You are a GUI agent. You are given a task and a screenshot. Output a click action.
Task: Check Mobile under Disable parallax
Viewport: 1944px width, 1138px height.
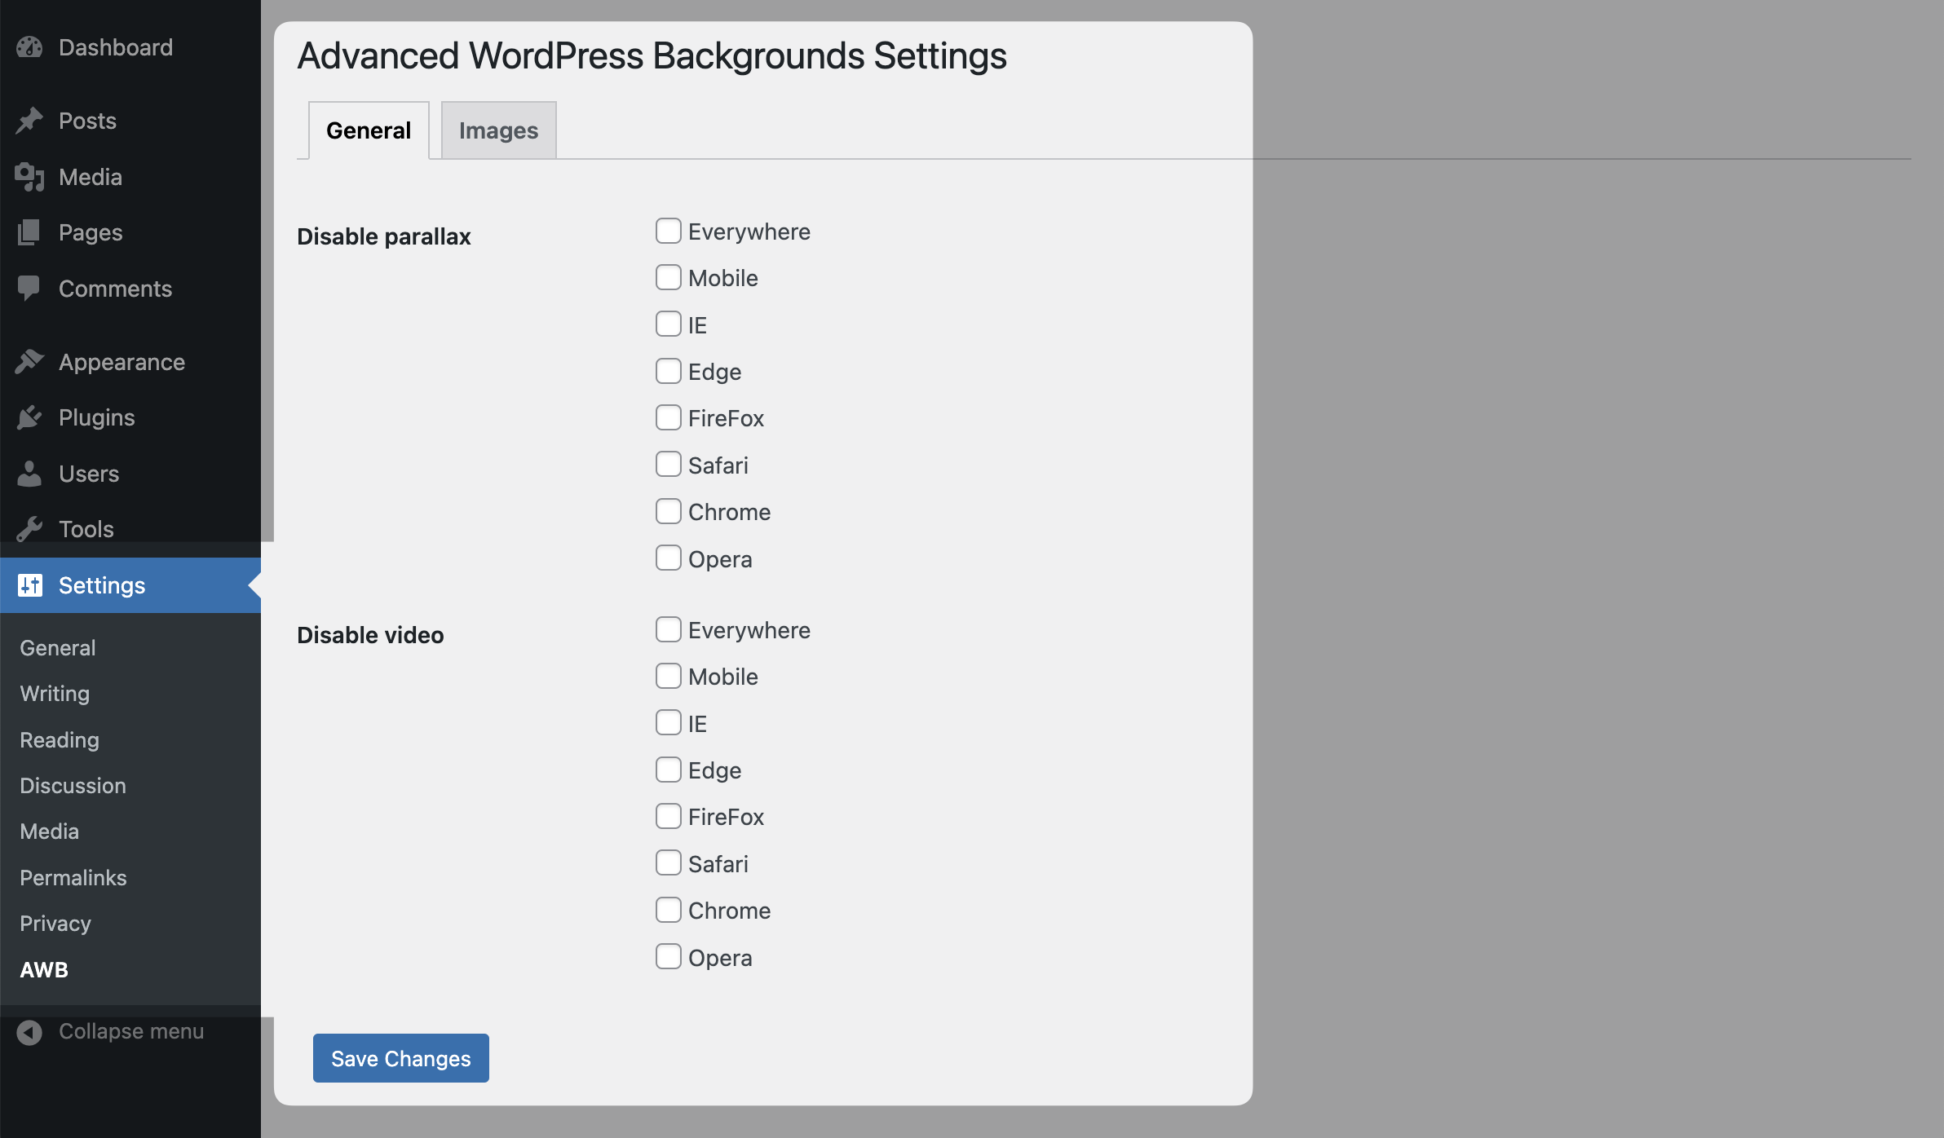669,277
